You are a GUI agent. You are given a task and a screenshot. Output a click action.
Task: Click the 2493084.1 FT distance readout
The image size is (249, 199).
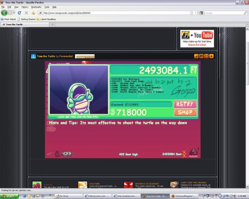pos(154,70)
